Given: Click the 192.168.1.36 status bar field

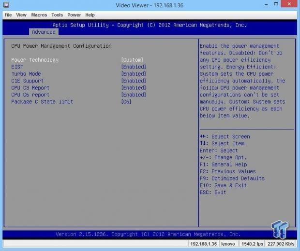Looking at the screenshot, I should tap(203, 244).
